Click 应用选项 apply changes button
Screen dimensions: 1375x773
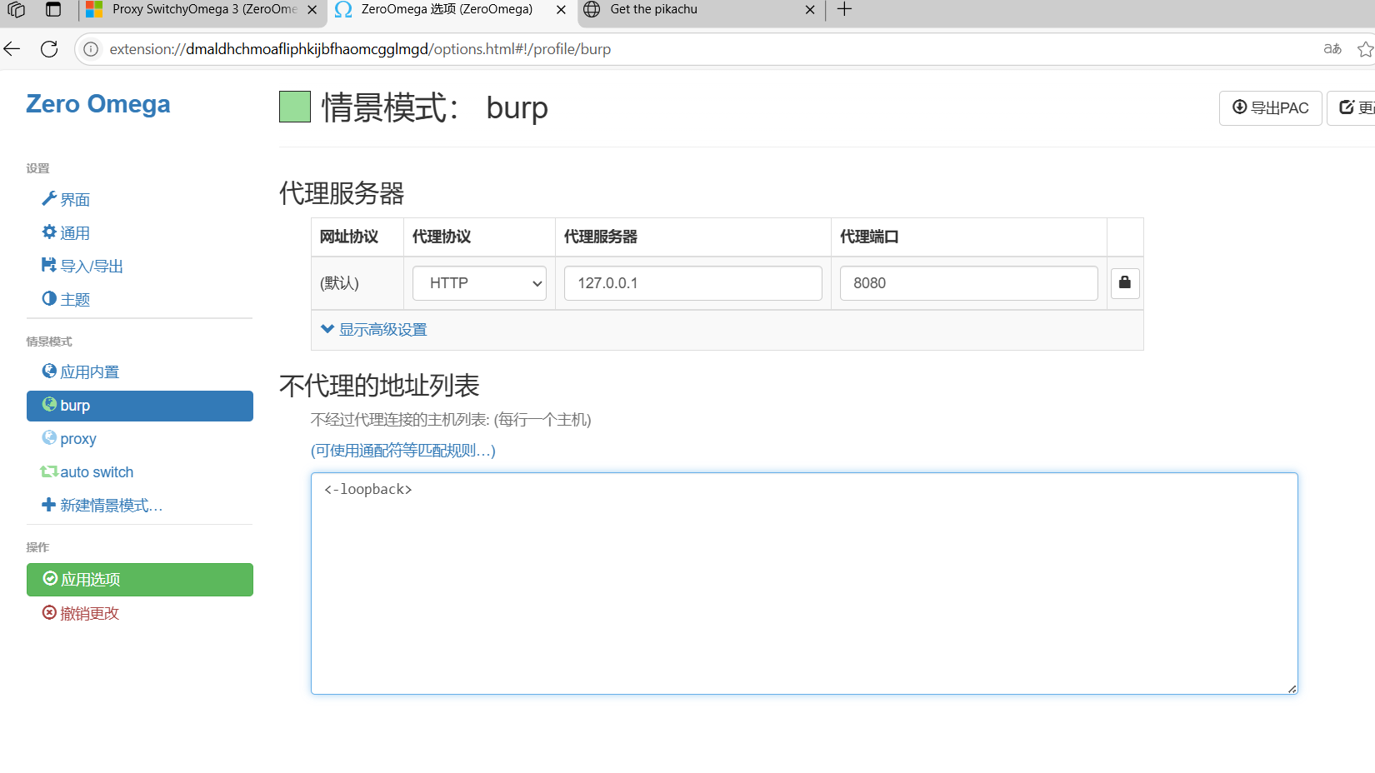(140, 580)
